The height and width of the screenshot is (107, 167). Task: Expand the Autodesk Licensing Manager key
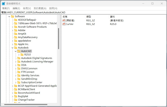(x=16, y=62)
